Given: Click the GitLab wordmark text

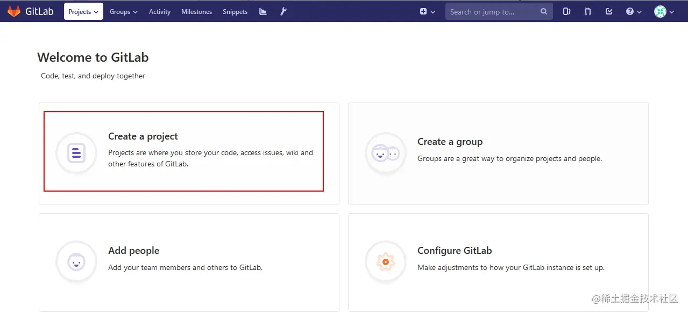Looking at the screenshot, I should [x=39, y=11].
